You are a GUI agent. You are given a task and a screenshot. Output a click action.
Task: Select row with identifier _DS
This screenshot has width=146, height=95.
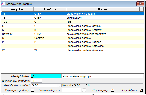tap(73, 22)
